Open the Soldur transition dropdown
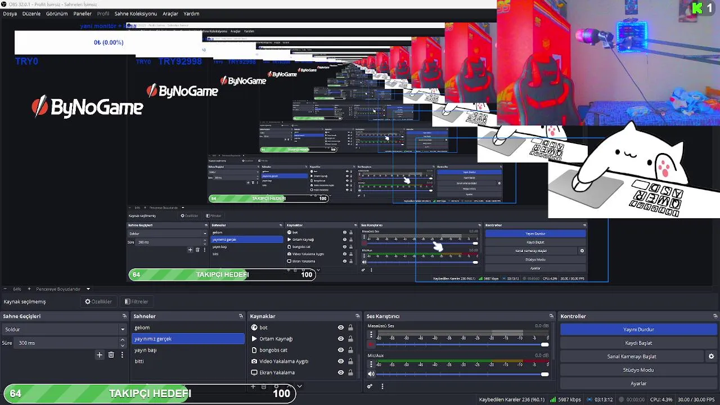Image resolution: width=720 pixels, height=405 pixels. [64, 329]
